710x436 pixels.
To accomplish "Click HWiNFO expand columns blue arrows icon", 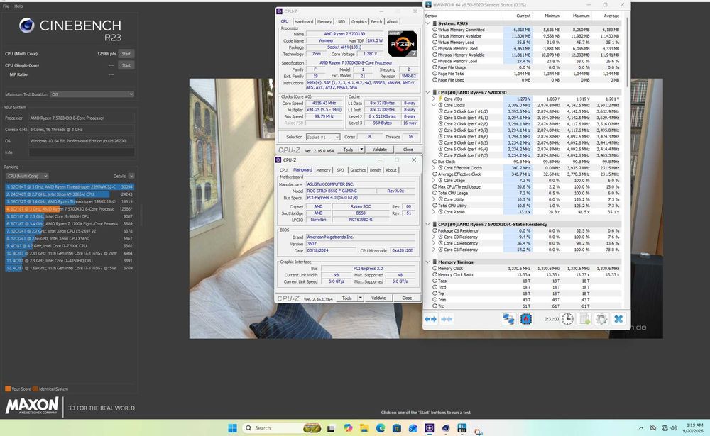I will (430, 319).
